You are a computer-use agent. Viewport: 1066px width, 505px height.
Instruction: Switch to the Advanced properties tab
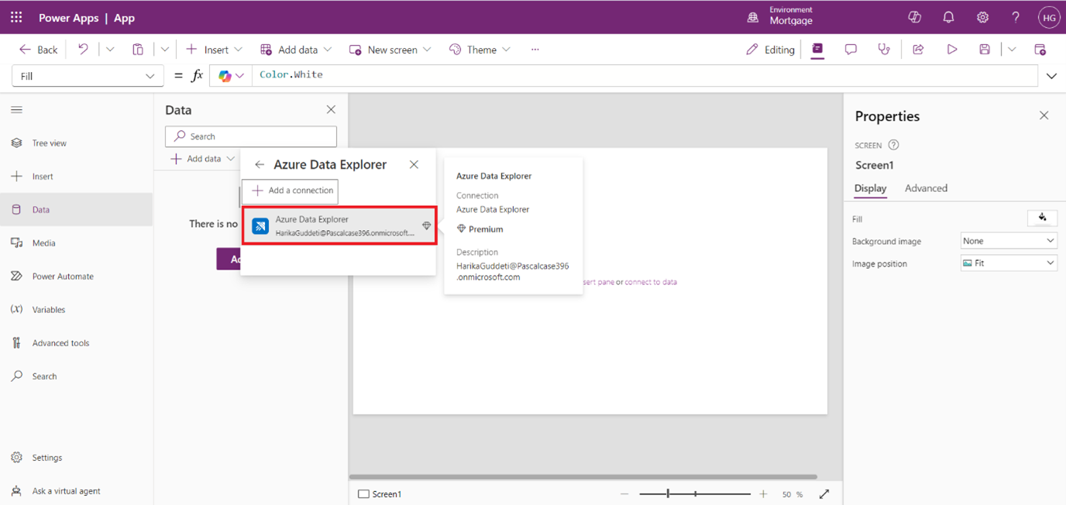coord(926,188)
